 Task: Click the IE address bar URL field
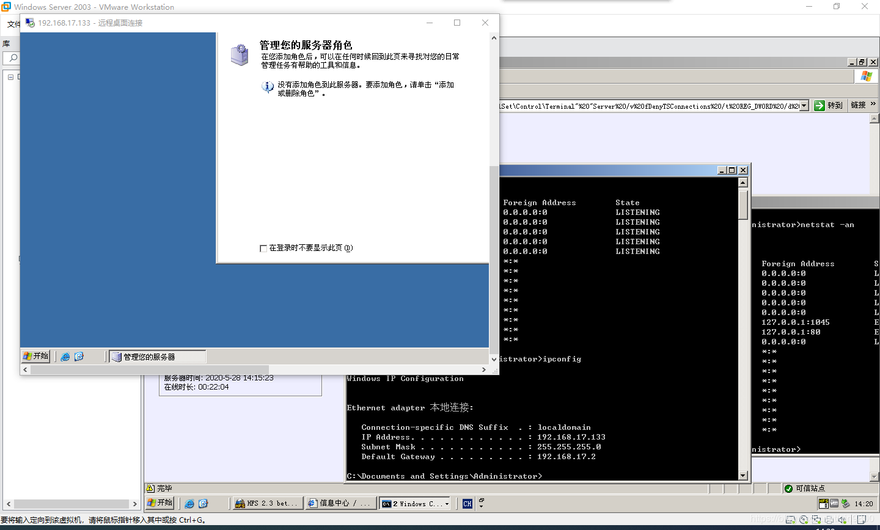650,106
